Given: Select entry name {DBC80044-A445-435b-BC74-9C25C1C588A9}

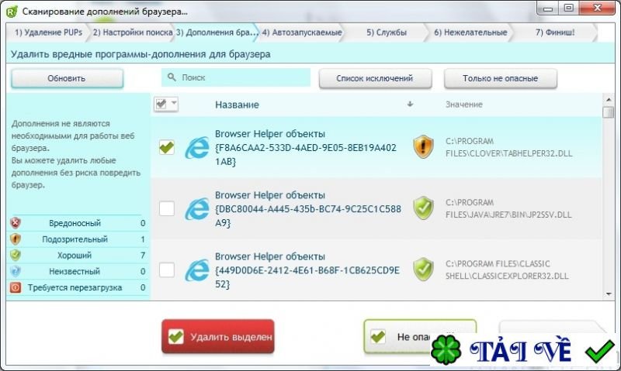Looking at the screenshot, I should (308, 216).
